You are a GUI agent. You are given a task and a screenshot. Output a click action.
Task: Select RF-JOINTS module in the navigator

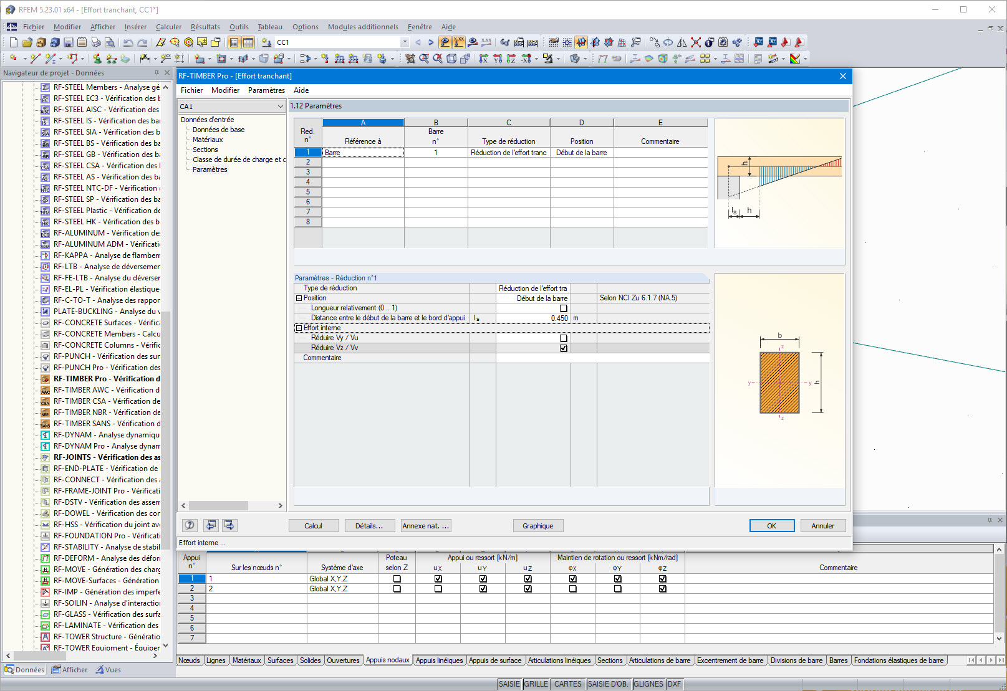pos(107,457)
